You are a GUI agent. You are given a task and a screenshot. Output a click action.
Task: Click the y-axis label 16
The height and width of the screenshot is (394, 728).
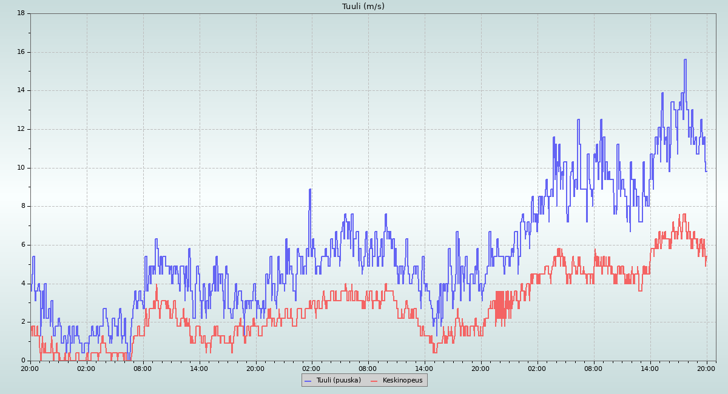click(21, 52)
